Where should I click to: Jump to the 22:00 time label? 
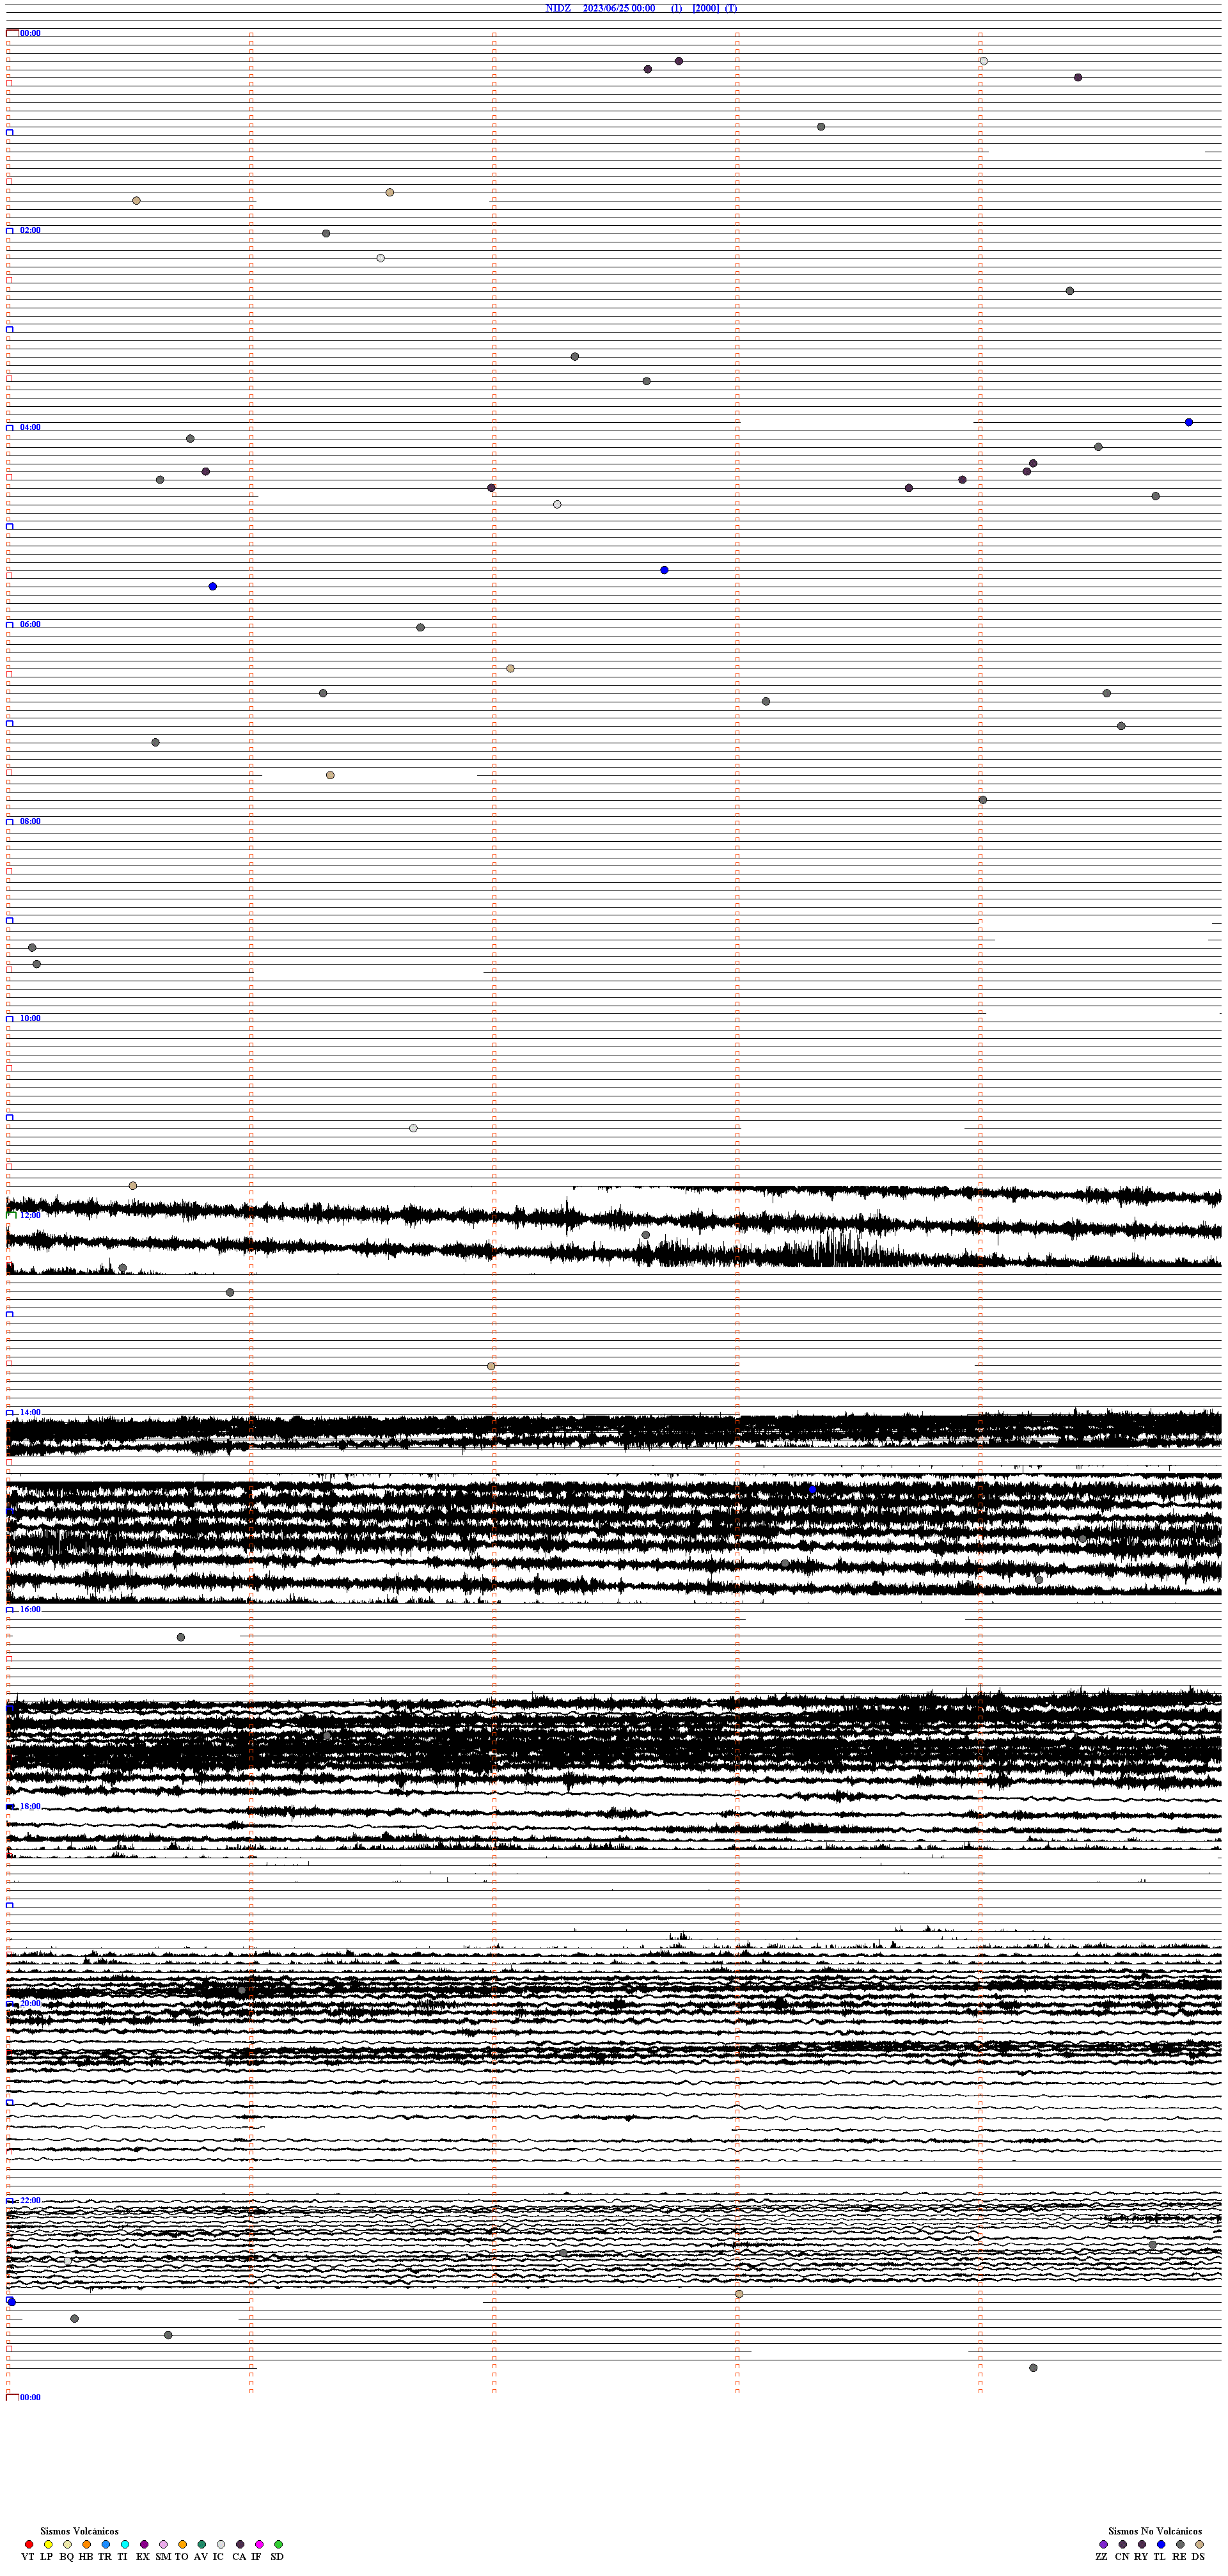(x=30, y=2200)
